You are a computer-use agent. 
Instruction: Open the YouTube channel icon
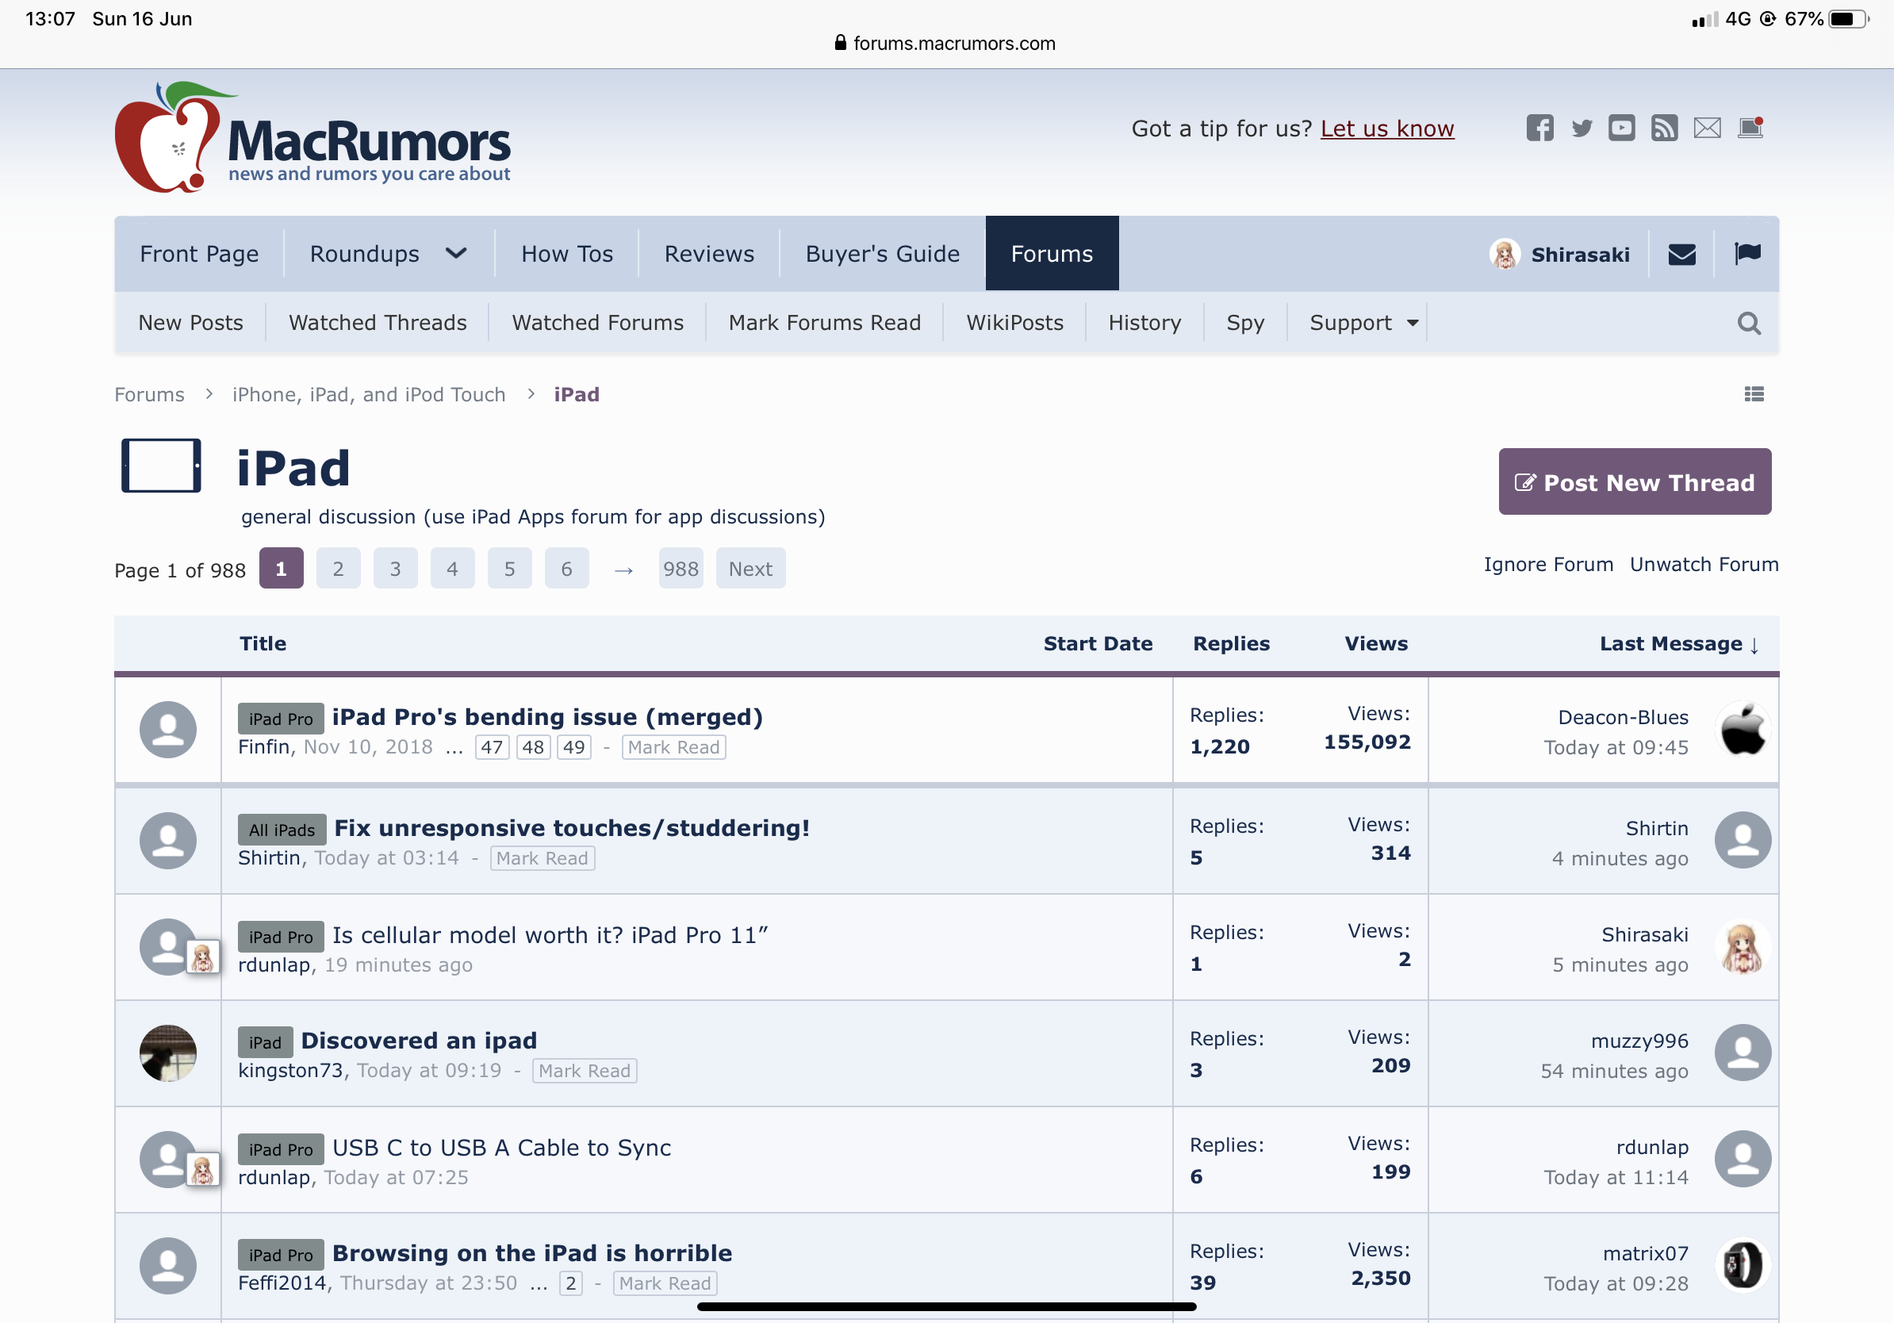click(1622, 128)
